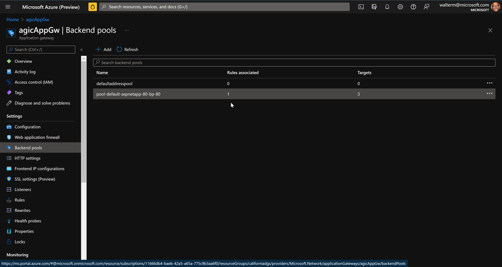Click the user account avatar
The width and height of the screenshot is (502, 267).
click(495, 7)
